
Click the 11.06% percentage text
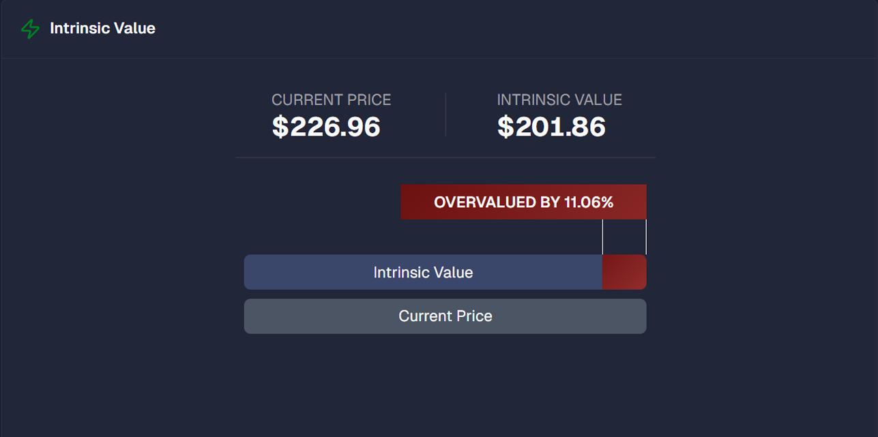click(589, 202)
